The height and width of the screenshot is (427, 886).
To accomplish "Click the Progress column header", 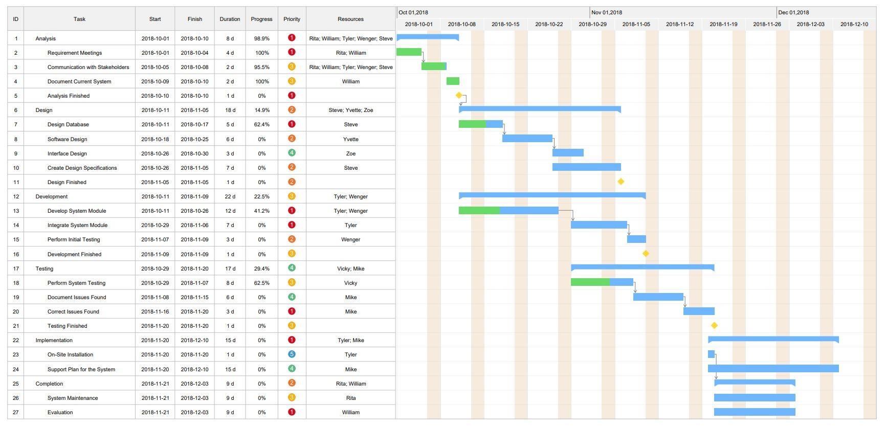I will click(262, 19).
